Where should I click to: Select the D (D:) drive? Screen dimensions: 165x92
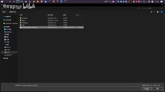pos(8,50)
